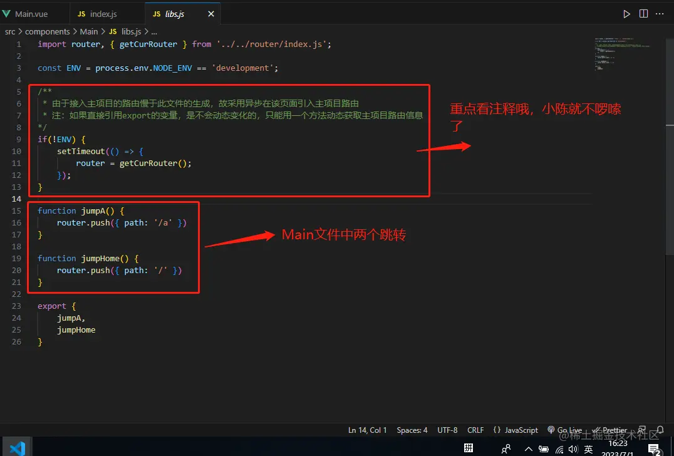Viewport: 674px width, 456px height.
Task: Click the Prettier status item
Action: pyautogui.click(x=609, y=430)
